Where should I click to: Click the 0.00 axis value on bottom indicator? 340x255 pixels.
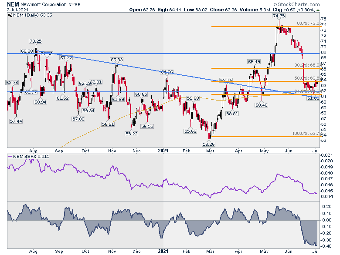pos(327,220)
